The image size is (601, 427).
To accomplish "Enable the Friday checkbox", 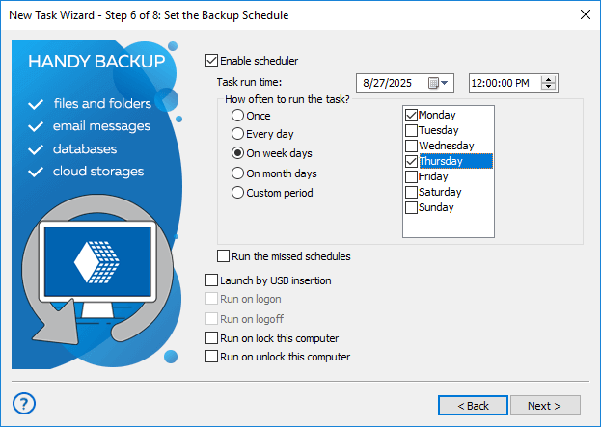I will 412,176.
